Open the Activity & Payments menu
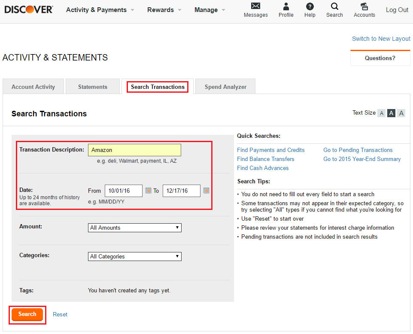This screenshot has width=413, height=334. point(100,10)
